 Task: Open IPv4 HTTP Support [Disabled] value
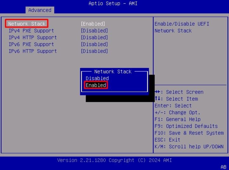click(94, 37)
